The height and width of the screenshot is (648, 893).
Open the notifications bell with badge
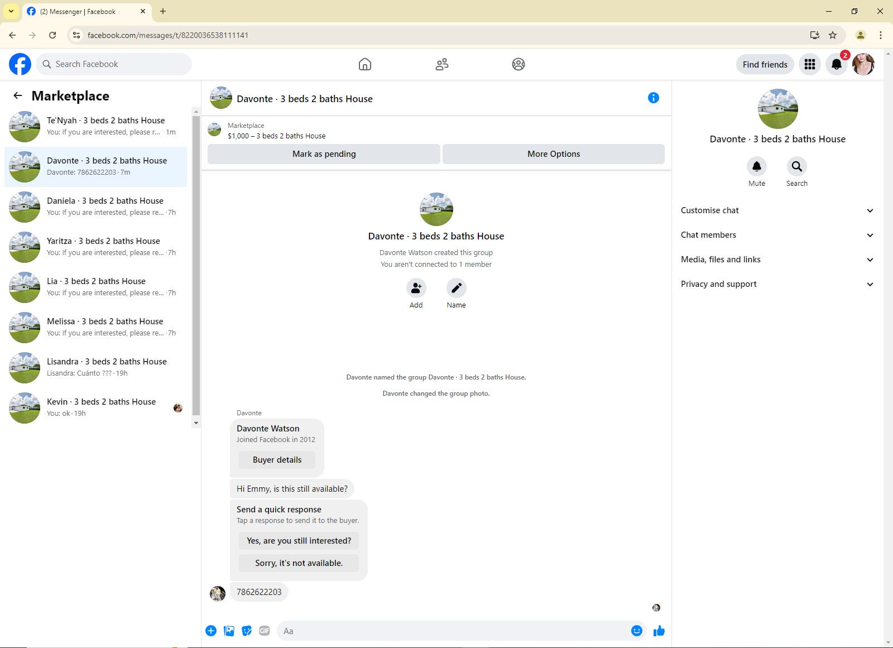tap(837, 64)
